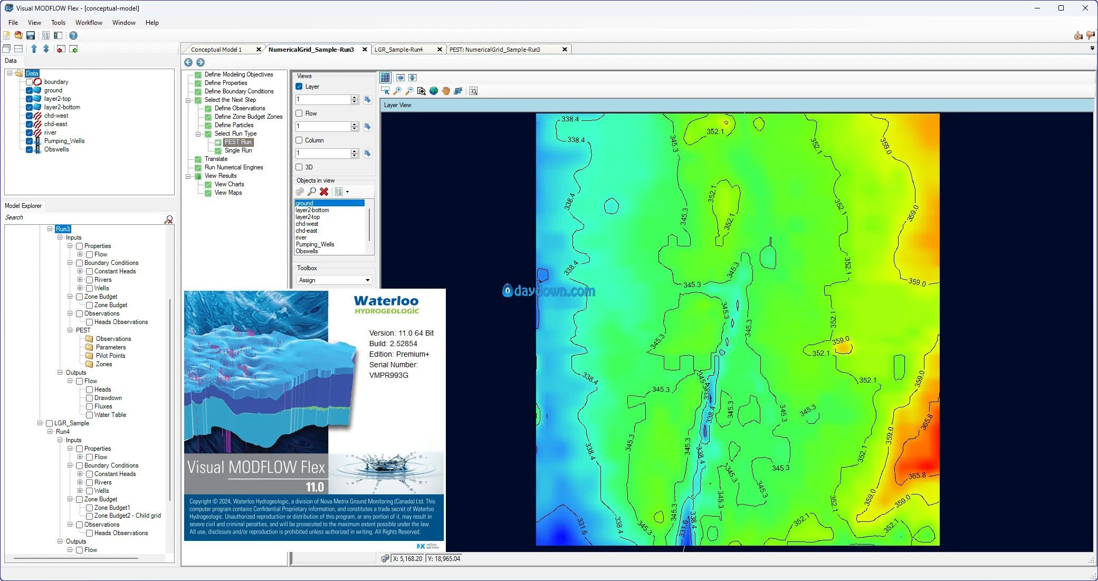
Task: Click the Model Explorer search field
Action: [x=84, y=217]
